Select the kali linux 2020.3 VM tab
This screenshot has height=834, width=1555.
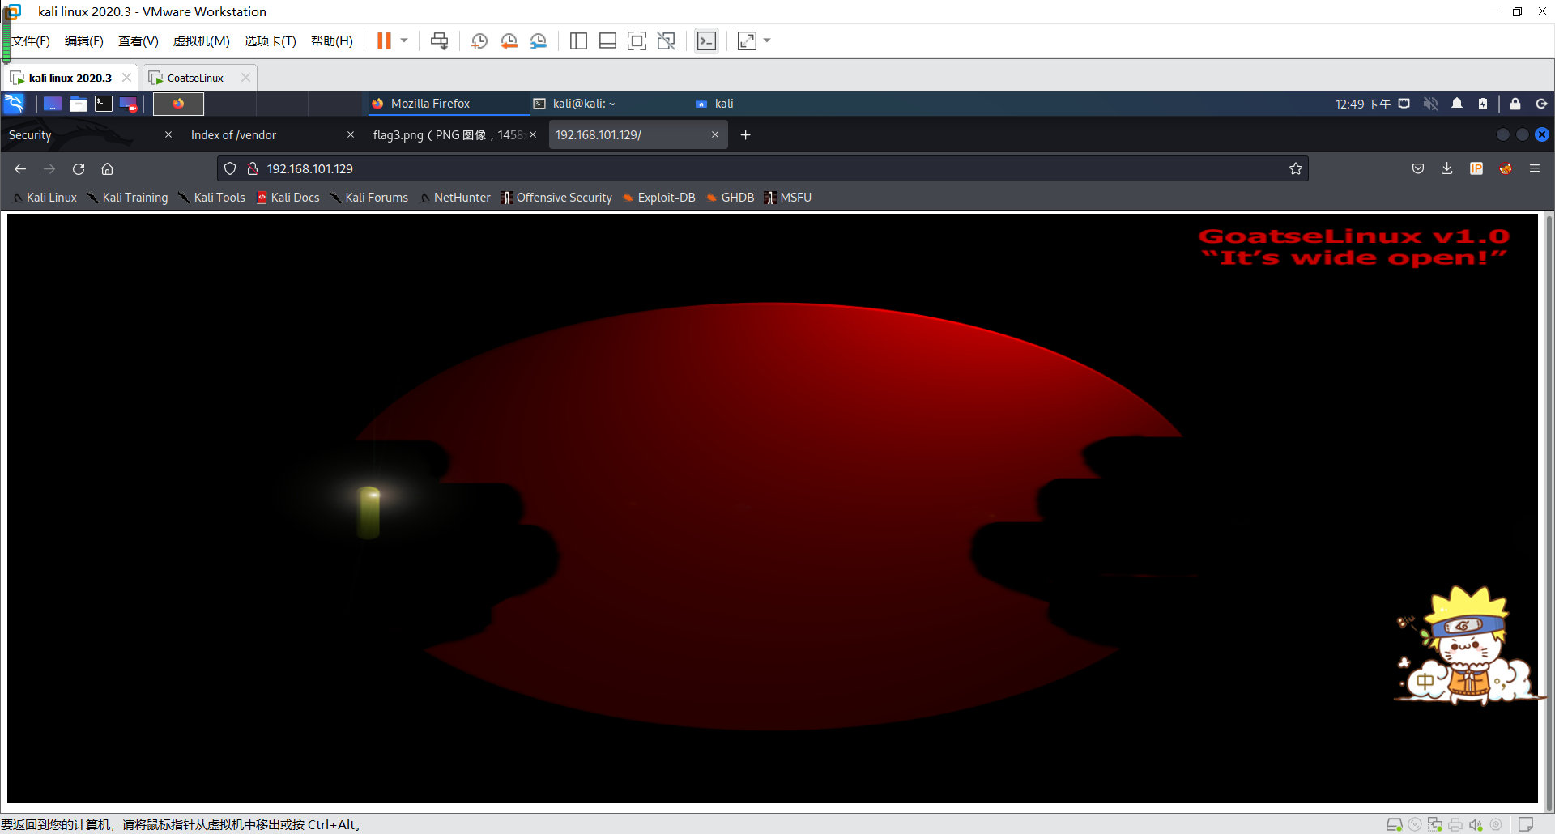(x=70, y=79)
